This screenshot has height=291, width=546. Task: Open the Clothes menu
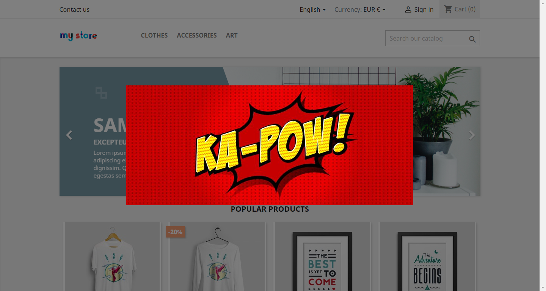click(154, 35)
